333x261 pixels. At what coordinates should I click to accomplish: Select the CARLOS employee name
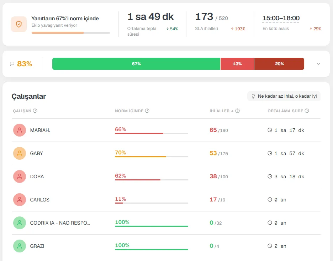point(40,200)
